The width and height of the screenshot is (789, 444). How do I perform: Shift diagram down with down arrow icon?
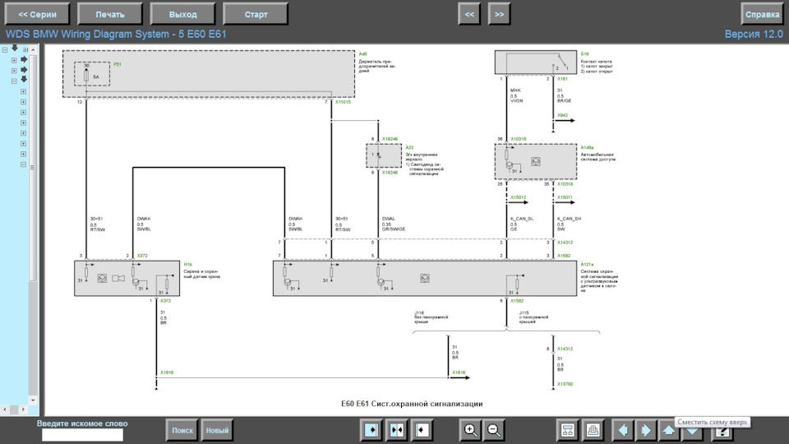point(692,432)
